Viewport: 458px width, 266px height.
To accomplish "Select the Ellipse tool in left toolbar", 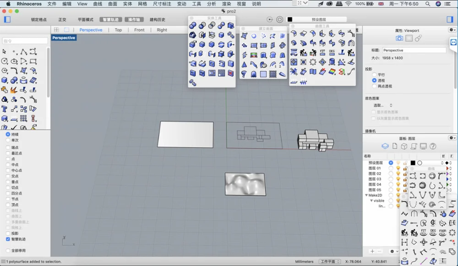I will [x=14, y=61].
